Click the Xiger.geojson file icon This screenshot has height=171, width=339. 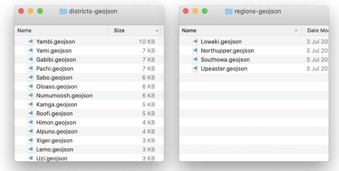point(31,141)
